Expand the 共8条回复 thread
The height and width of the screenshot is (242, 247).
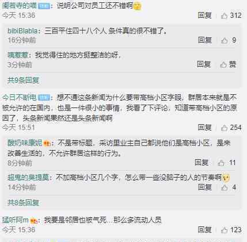[23, 202]
